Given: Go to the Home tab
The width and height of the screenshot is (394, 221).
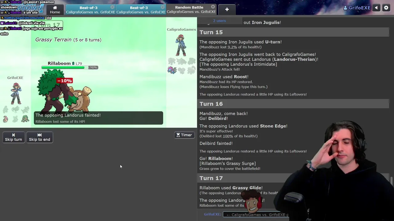Looking at the screenshot, I should (55, 10).
